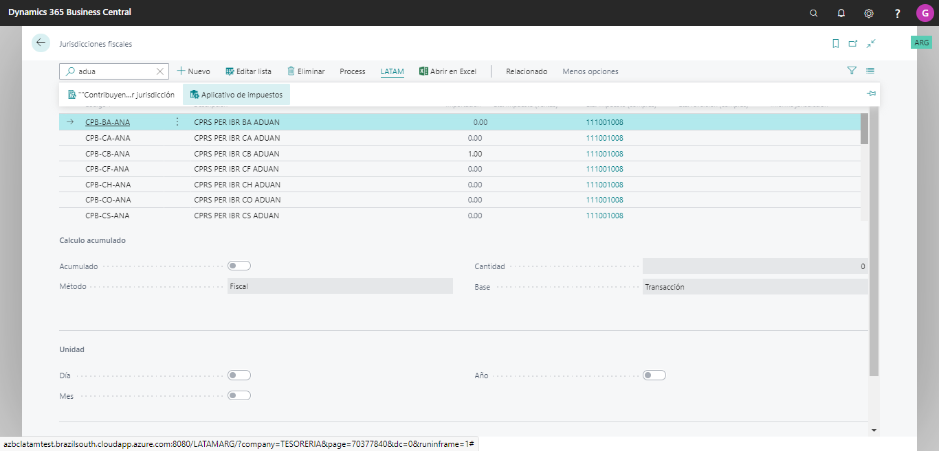Viewport: 939px width, 451px height.
Task: Bookmark this page icon
Action: [x=836, y=43]
